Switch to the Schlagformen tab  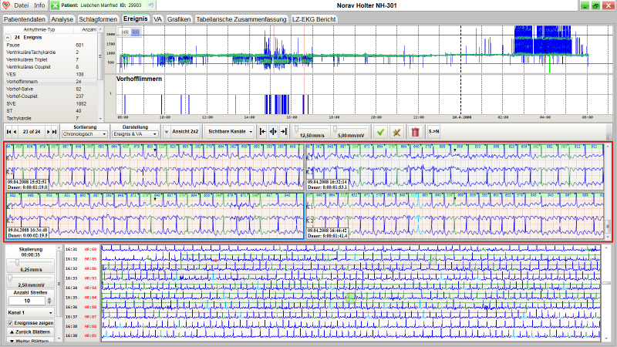[97, 18]
